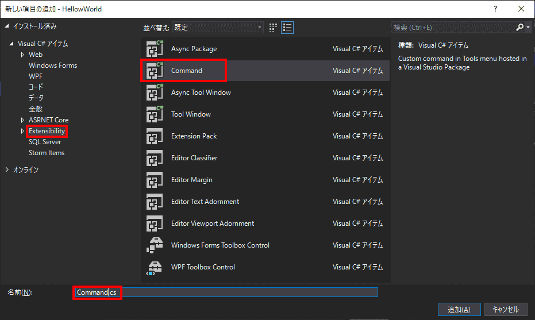Select the ASP.NET Core category label
Image resolution: width=535 pixels, height=320 pixels.
48,120
